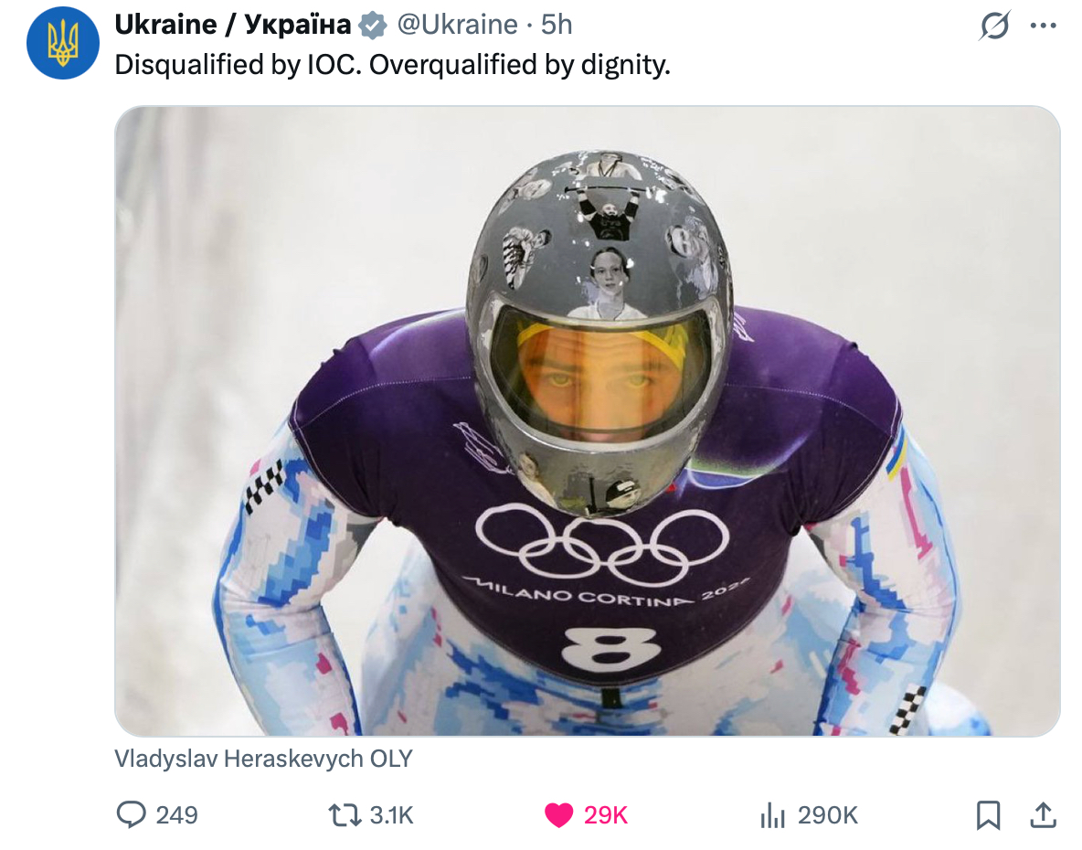Unlike the post via the pink heart
1082x850 pixels.
(558, 814)
